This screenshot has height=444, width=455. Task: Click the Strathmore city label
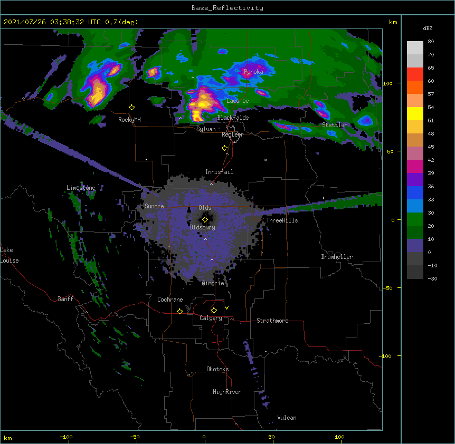pyautogui.click(x=272, y=321)
